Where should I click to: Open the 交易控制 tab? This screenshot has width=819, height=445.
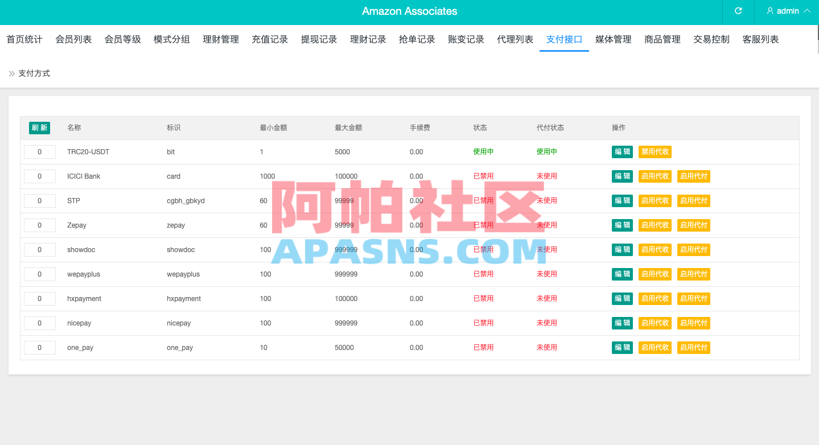tap(711, 39)
